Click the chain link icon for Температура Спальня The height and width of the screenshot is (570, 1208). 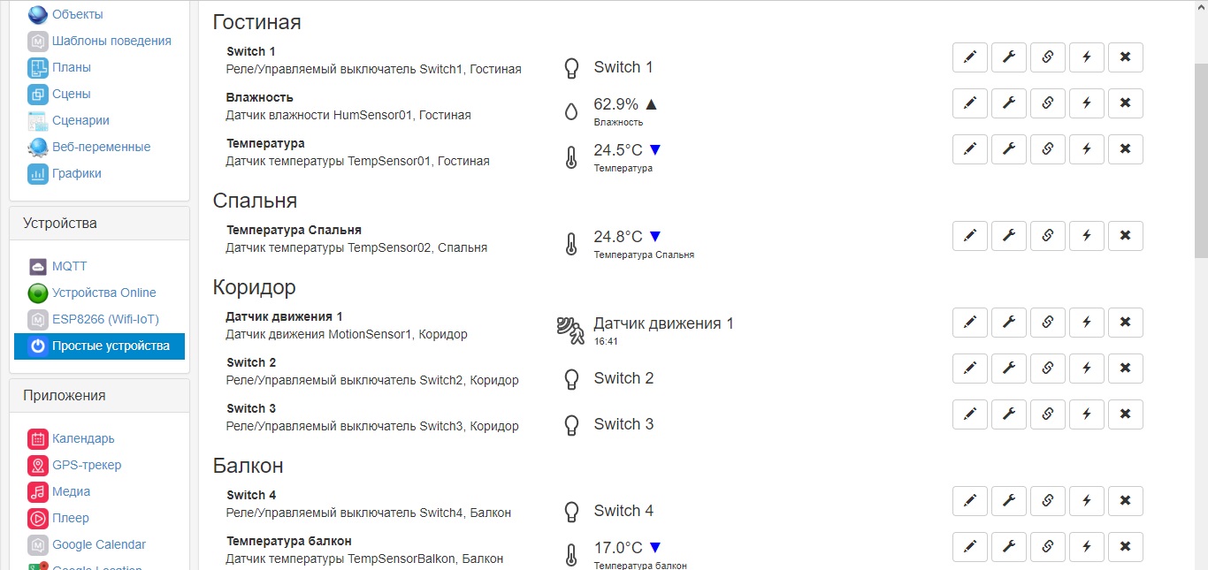1047,236
